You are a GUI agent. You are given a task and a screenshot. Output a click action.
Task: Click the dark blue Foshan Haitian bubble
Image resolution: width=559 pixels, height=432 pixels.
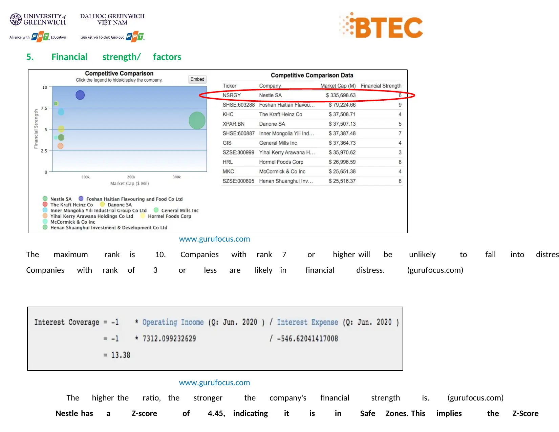click(80, 95)
